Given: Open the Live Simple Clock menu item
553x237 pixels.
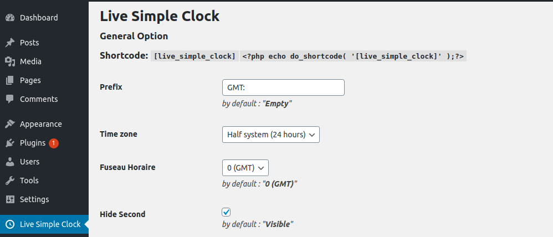Looking at the screenshot, I should tap(50, 224).
